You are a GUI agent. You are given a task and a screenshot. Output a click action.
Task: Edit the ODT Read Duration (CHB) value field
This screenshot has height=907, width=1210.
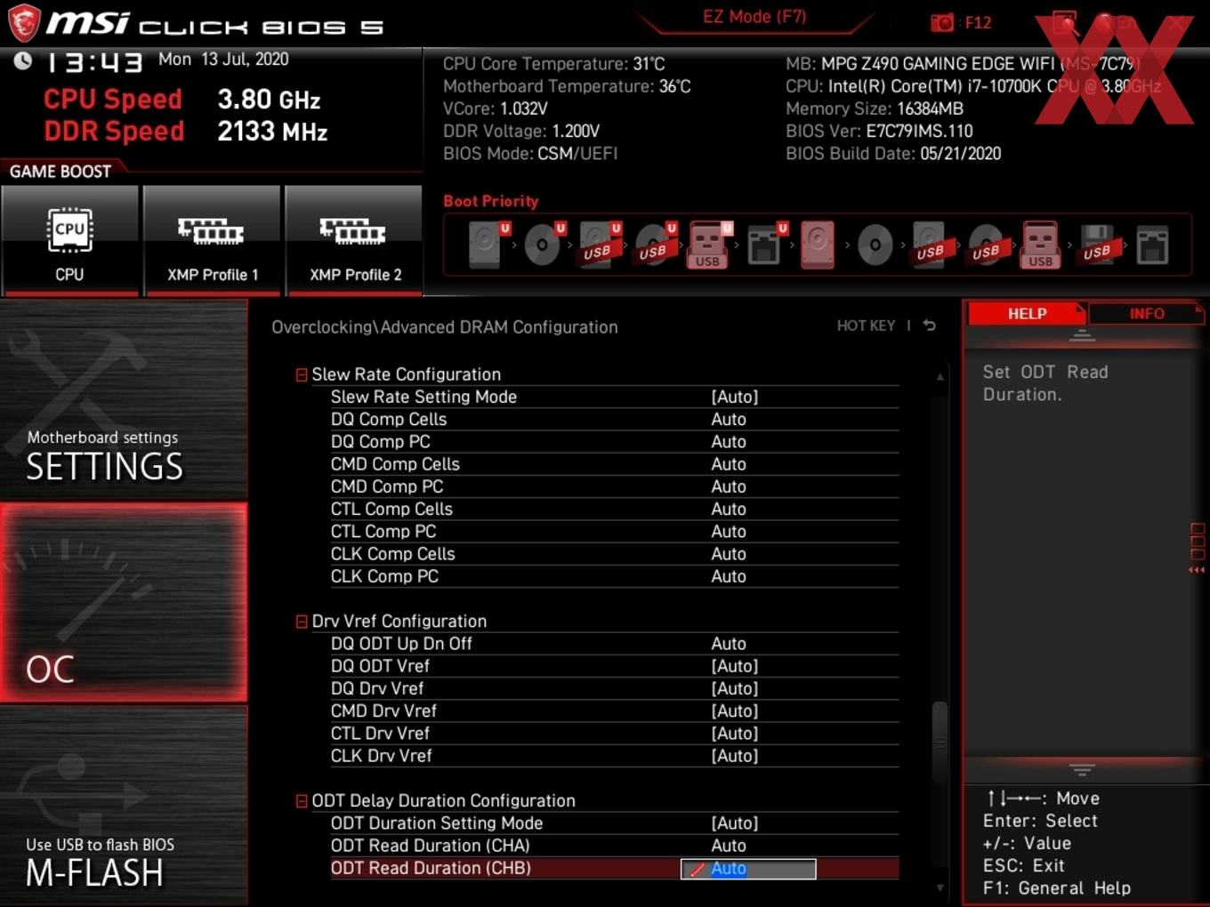748,869
